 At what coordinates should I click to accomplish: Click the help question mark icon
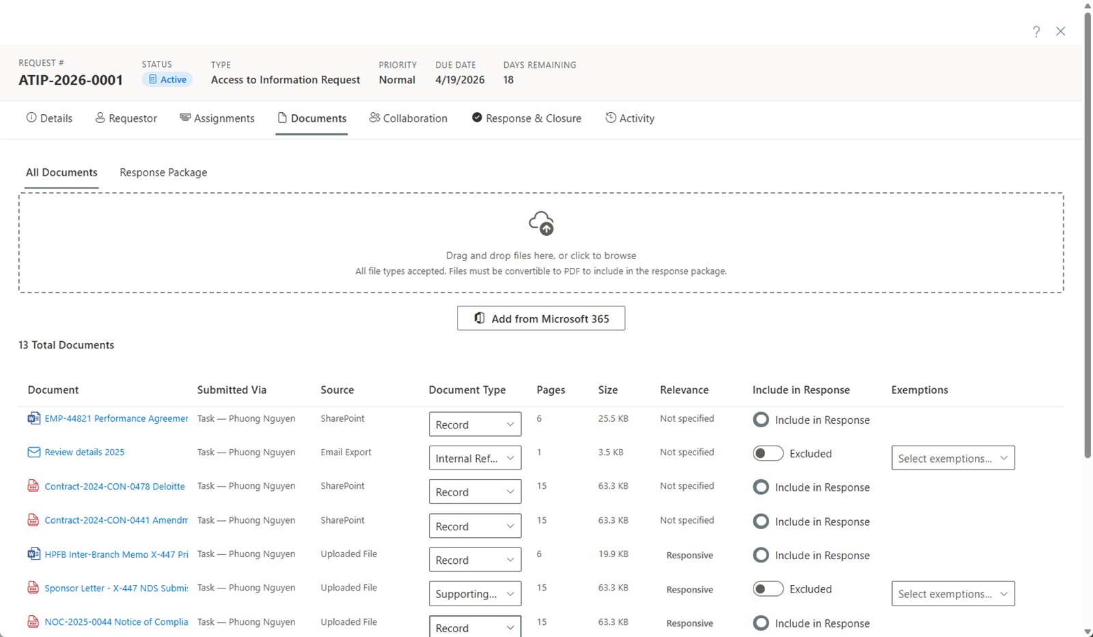1036,31
